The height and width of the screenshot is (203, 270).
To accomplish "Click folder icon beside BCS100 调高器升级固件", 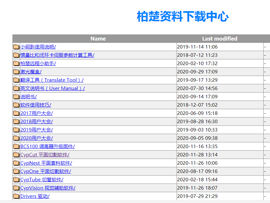I will pos(16,146).
